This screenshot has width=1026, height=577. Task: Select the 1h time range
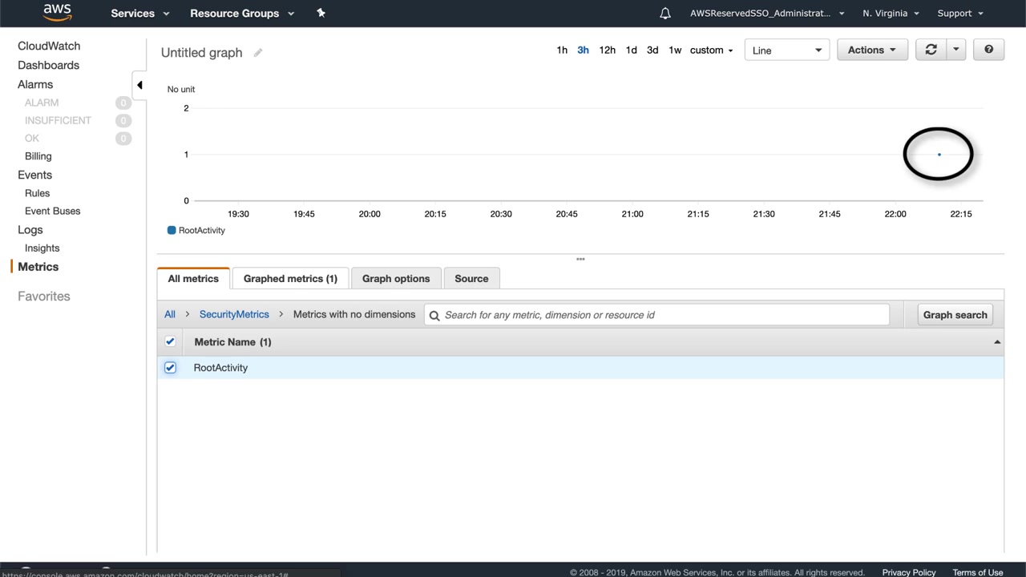(562, 50)
